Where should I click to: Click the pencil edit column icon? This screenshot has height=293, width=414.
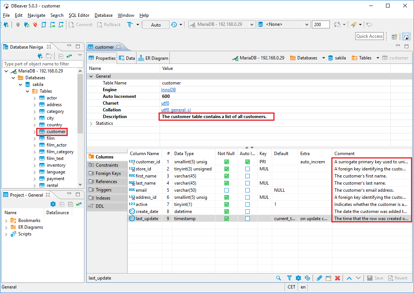click(319, 278)
